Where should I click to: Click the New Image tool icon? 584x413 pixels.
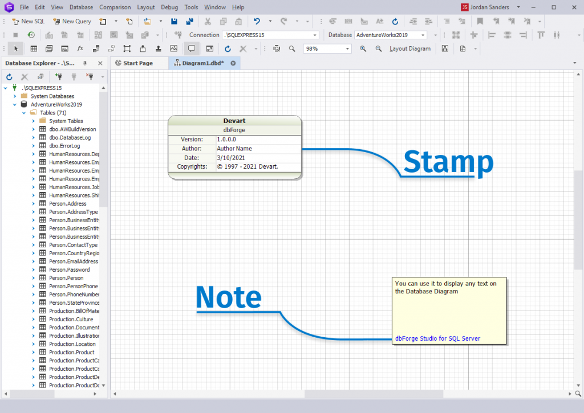pyautogui.click(x=174, y=49)
